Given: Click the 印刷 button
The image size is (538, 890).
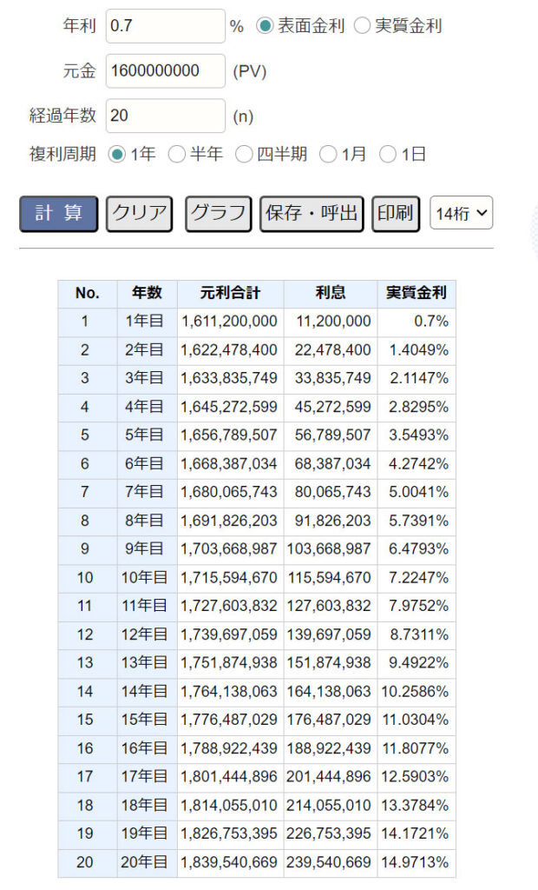Looking at the screenshot, I should coord(396,214).
